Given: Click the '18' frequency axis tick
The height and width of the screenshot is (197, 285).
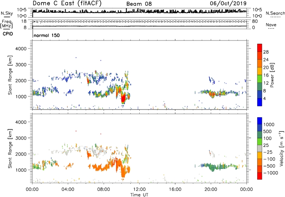Looking at the screenshot, I should click(24, 21).
